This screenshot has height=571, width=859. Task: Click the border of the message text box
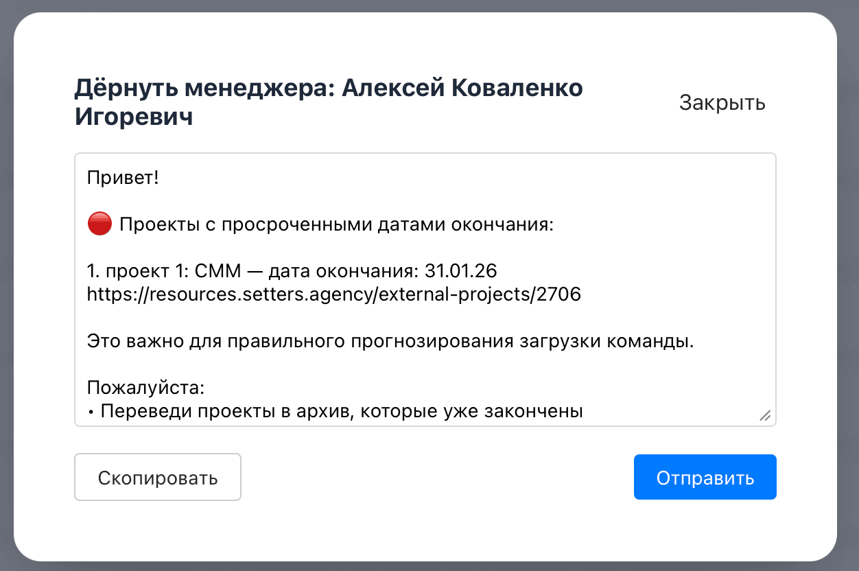click(x=425, y=152)
